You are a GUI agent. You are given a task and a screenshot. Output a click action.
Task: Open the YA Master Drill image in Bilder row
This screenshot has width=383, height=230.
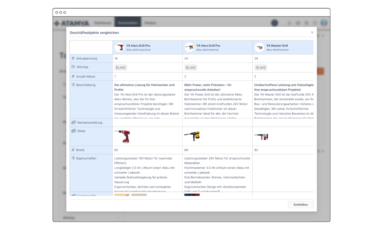point(261,137)
